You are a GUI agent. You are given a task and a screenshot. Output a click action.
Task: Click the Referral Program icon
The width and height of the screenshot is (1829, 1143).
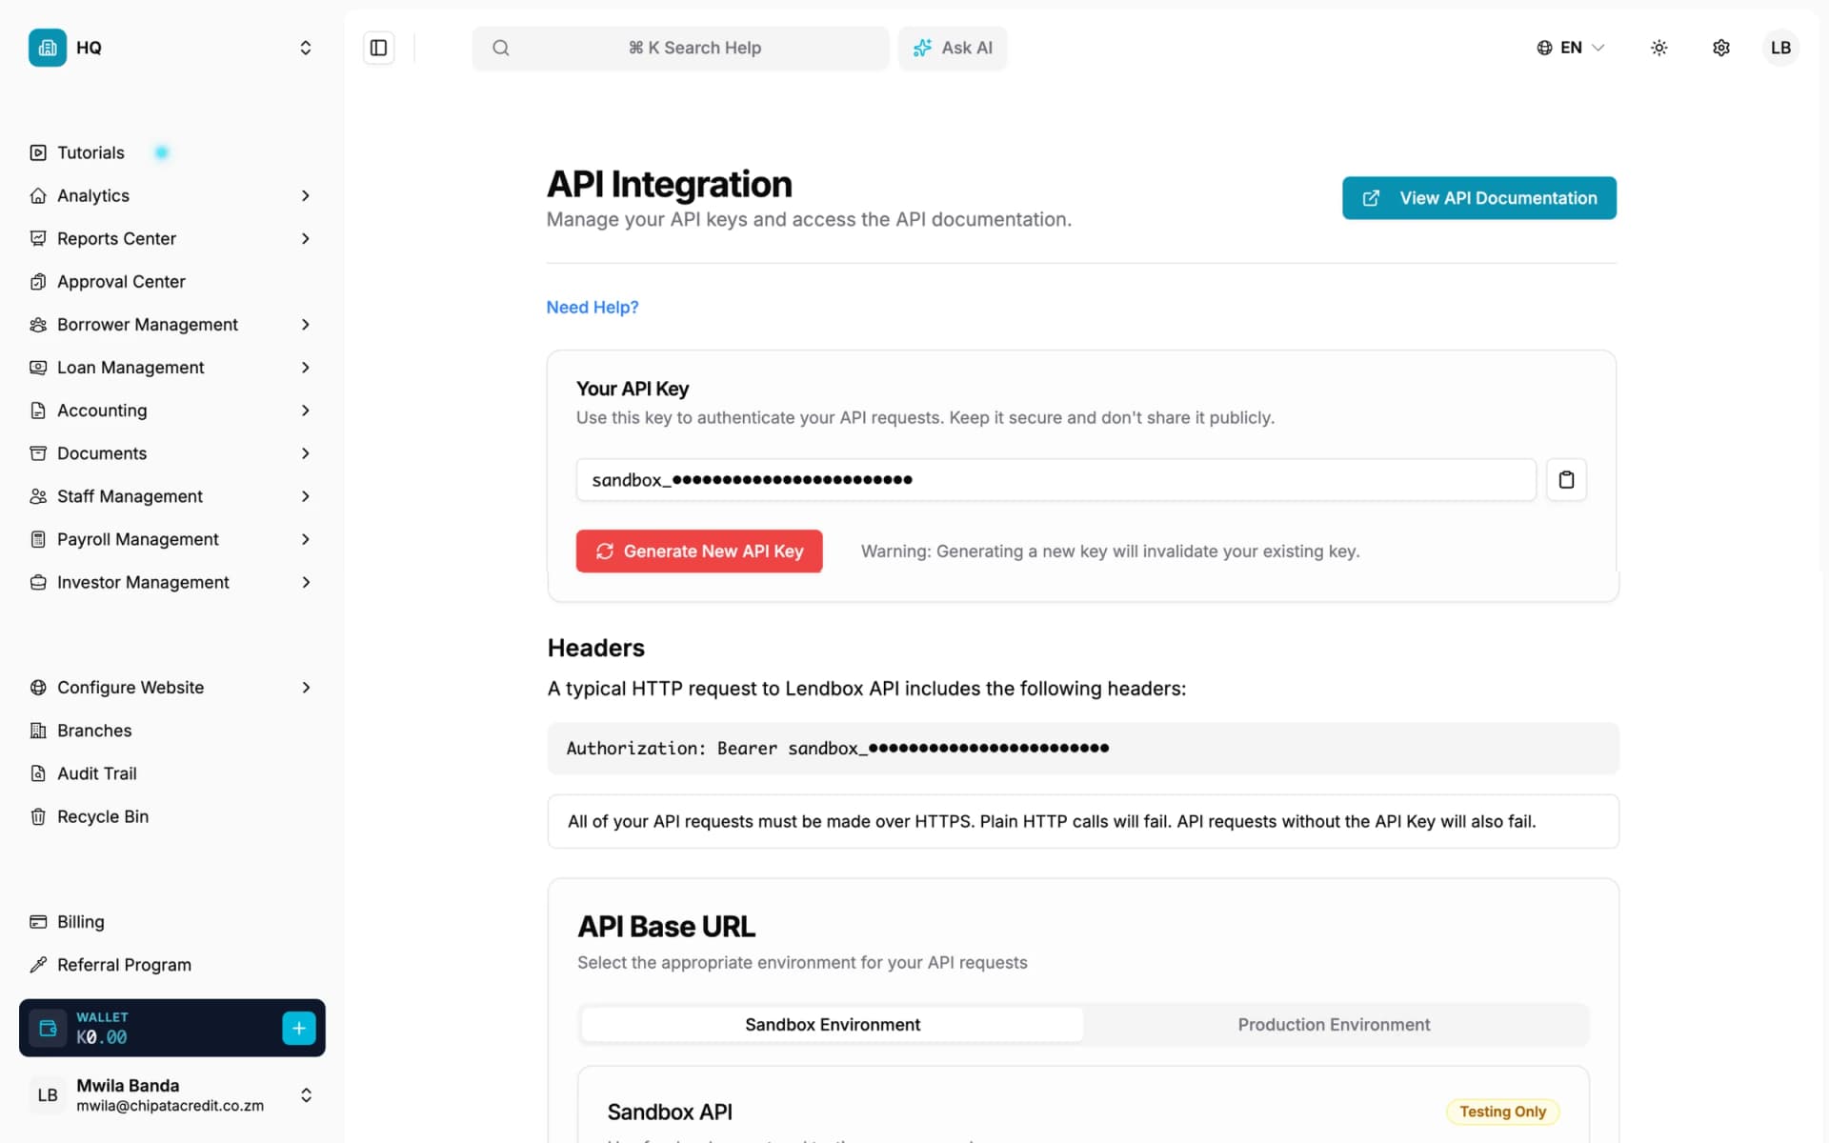(x=38, y=965)
